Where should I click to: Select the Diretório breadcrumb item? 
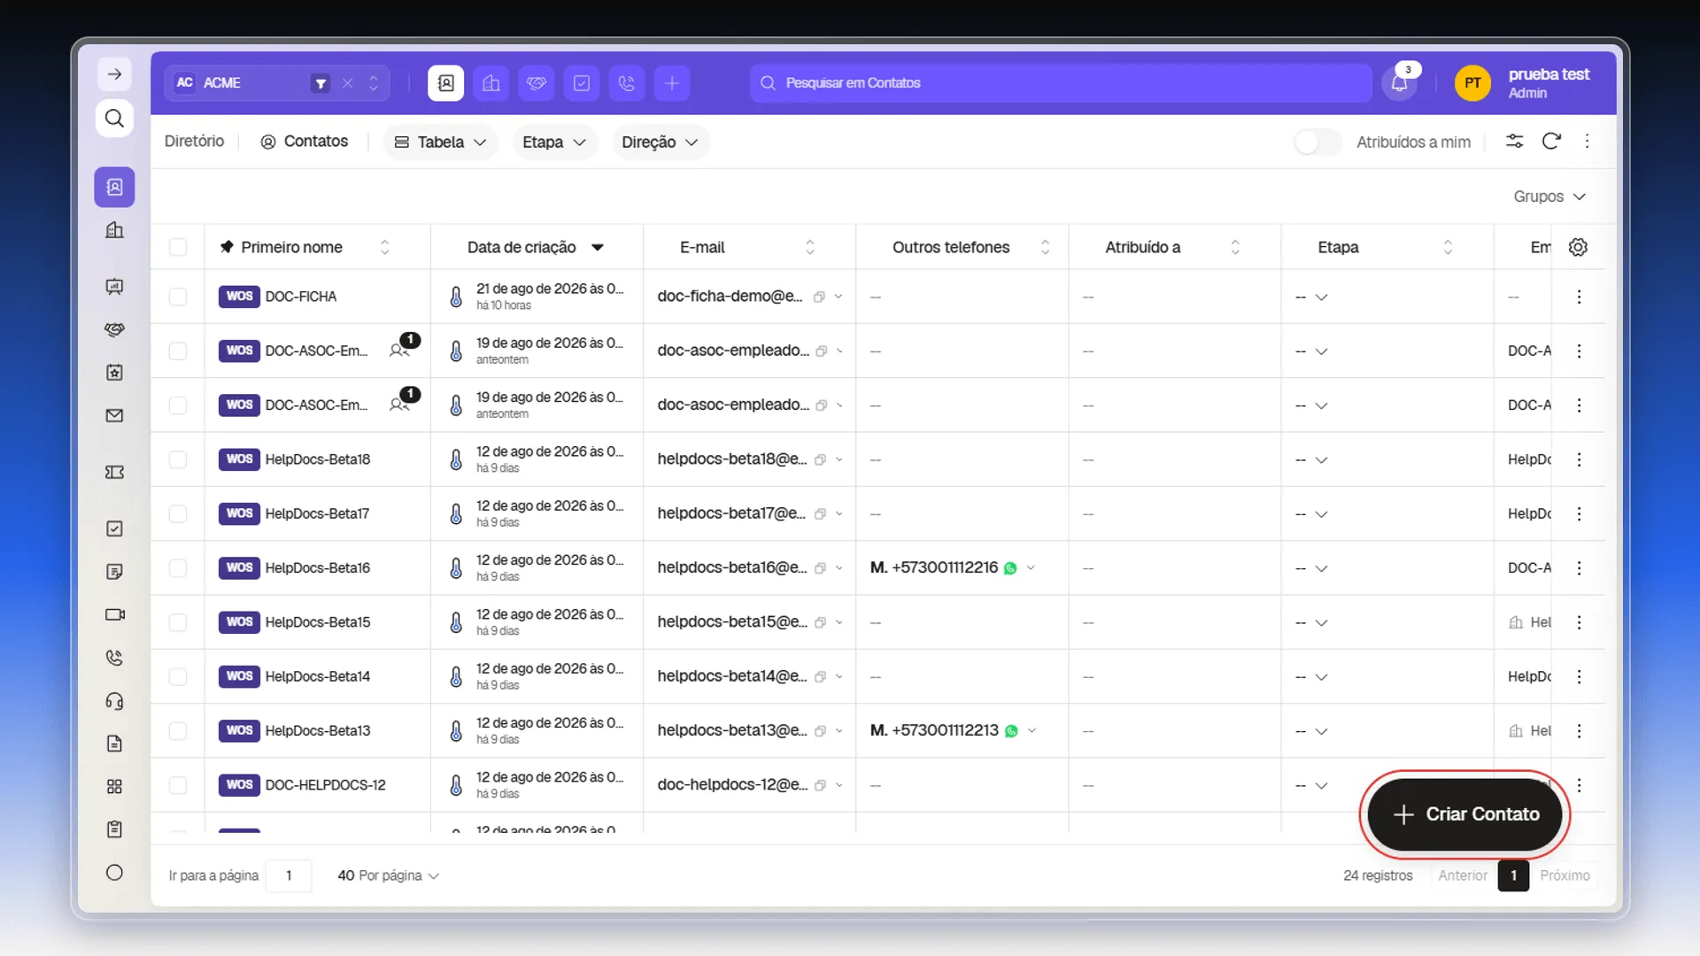point(194,142)
